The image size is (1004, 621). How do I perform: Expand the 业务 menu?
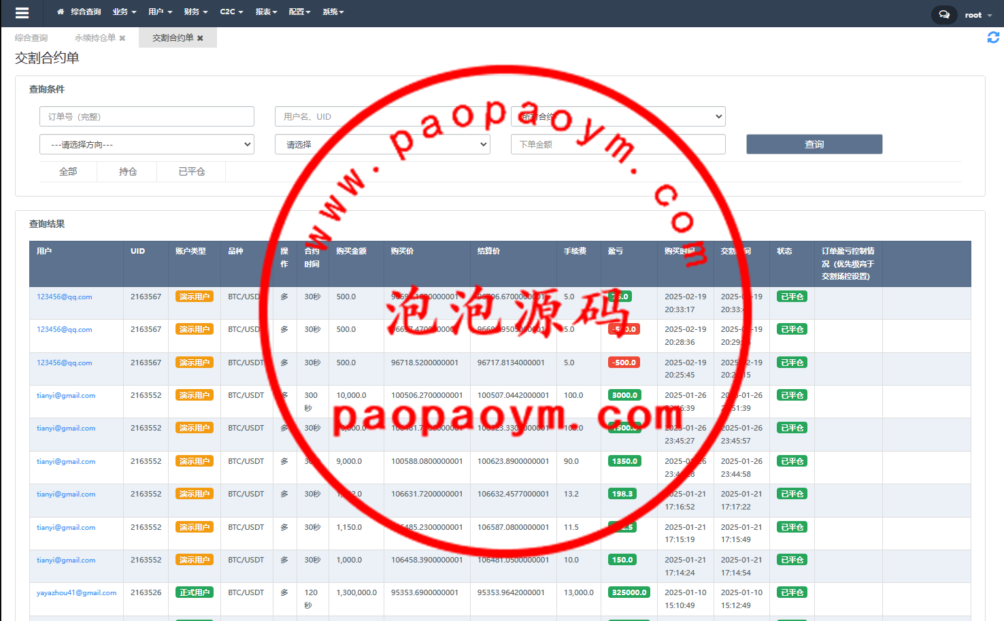tap(124, 12)
